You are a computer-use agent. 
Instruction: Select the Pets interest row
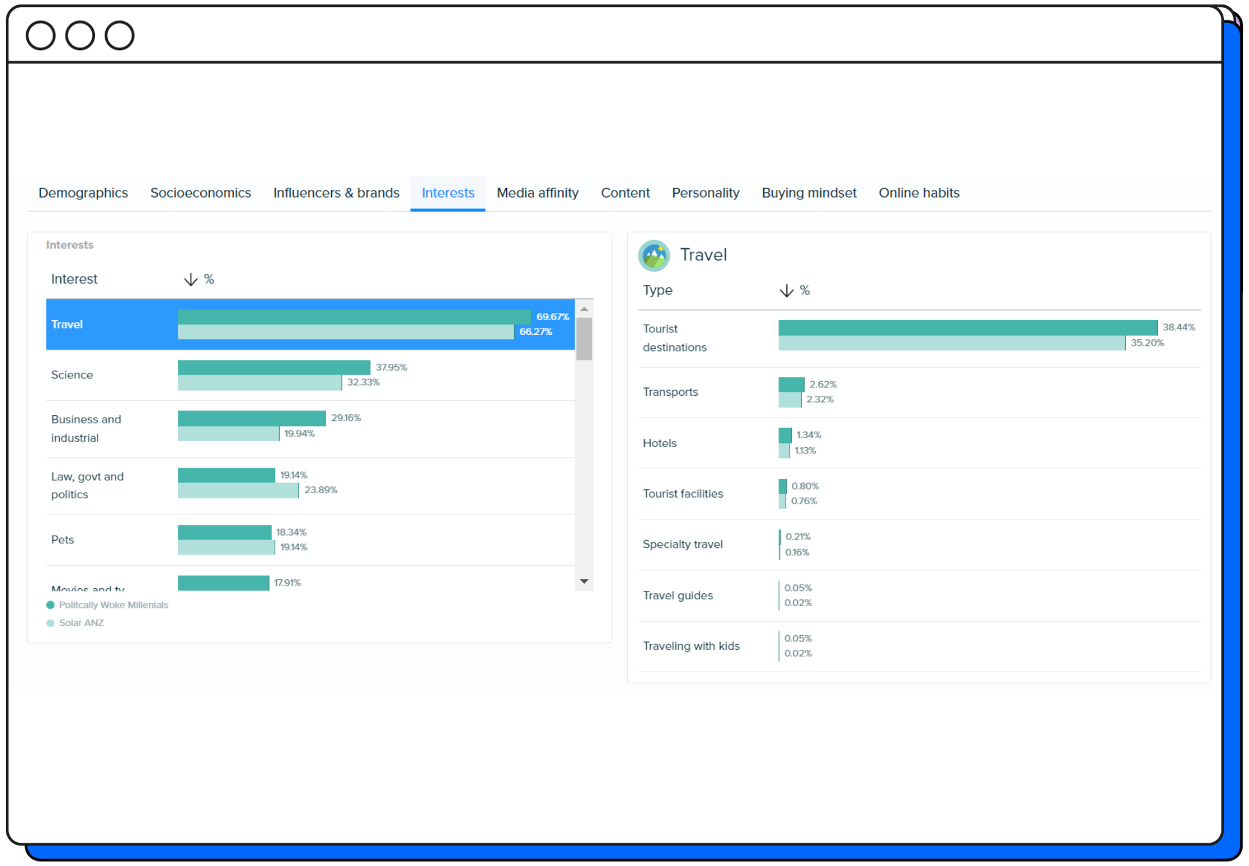coord(63,540)
